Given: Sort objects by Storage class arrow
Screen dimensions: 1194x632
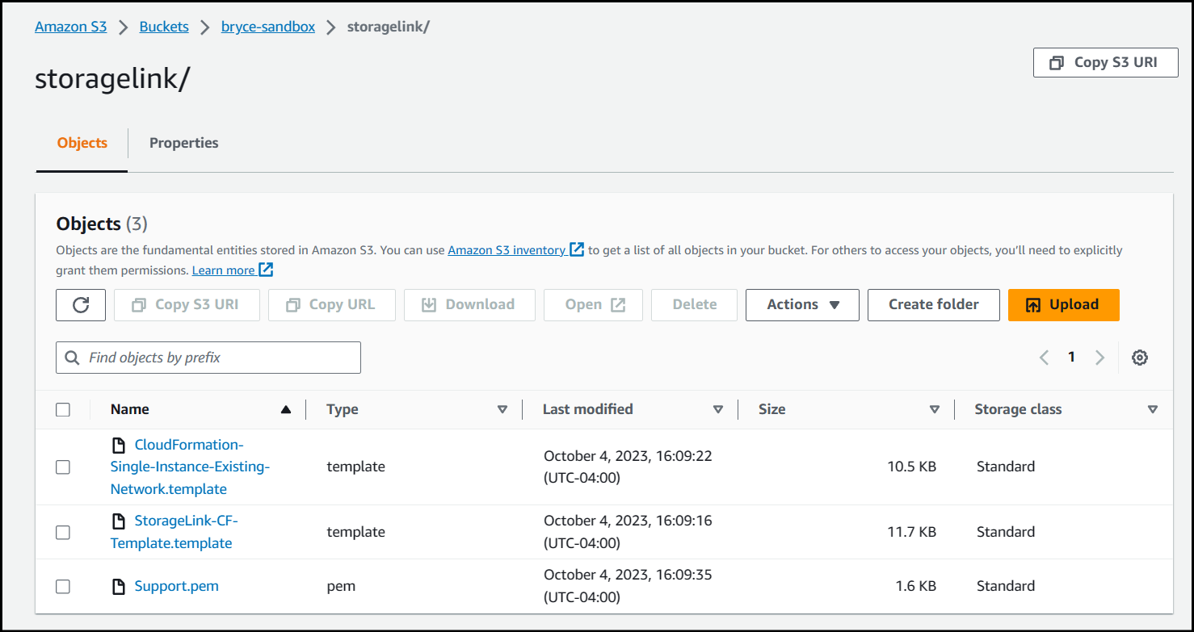Looking at the screenshot, I should [x=1153, y=410].
